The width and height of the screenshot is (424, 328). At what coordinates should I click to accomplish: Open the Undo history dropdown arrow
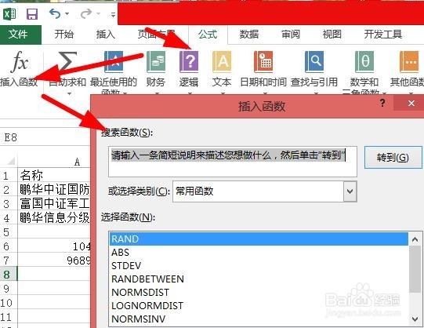coord(67,13)
